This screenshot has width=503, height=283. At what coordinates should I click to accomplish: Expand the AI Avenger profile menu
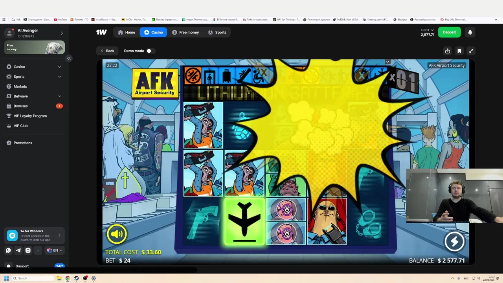[x=62, y=33]
